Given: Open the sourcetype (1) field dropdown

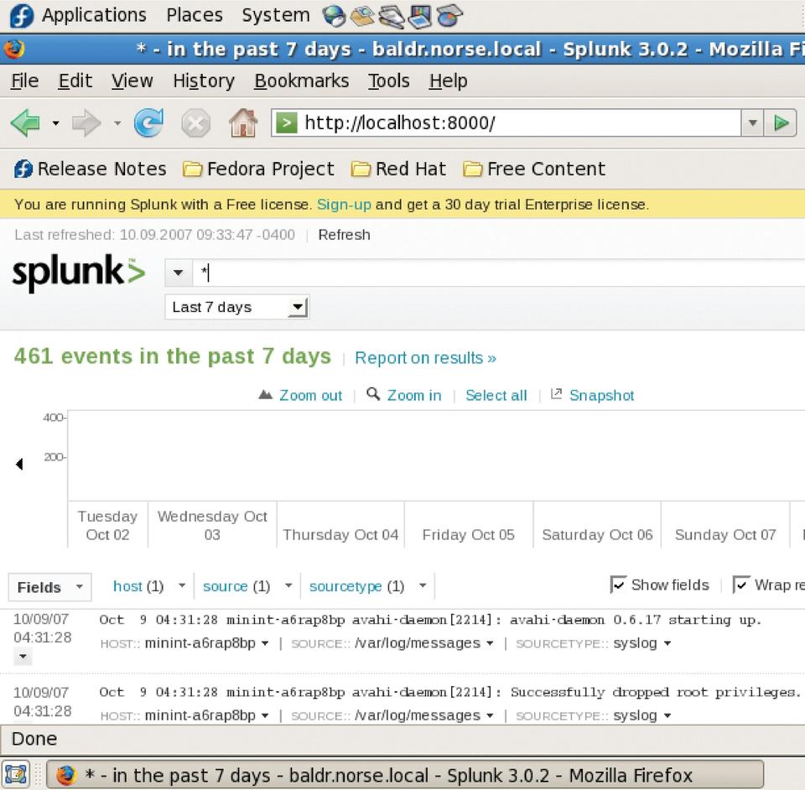Looking at the screenshot, I should pyautogui.click(x=423, y=586).
